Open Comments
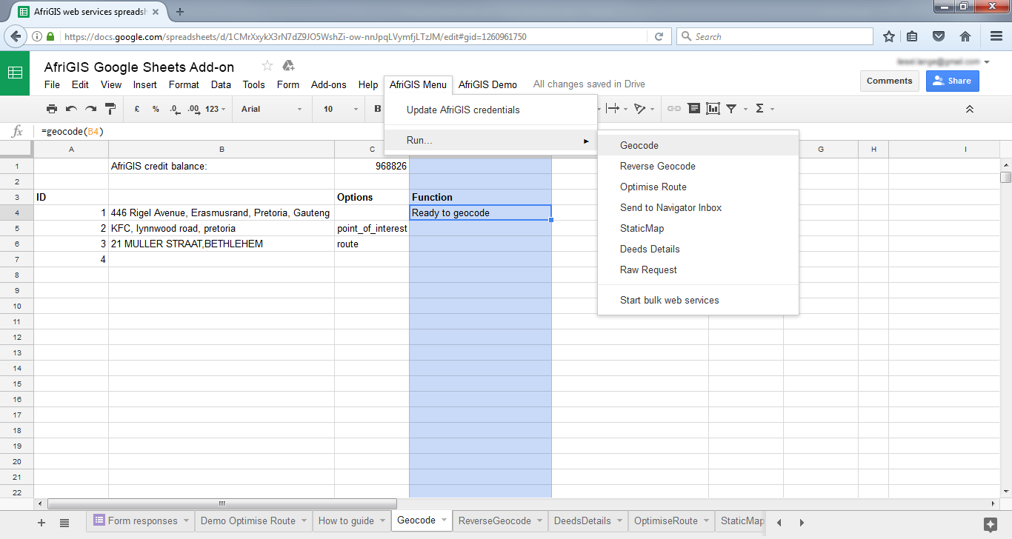Screen dimensions: 1012x539 coord(889,81)
